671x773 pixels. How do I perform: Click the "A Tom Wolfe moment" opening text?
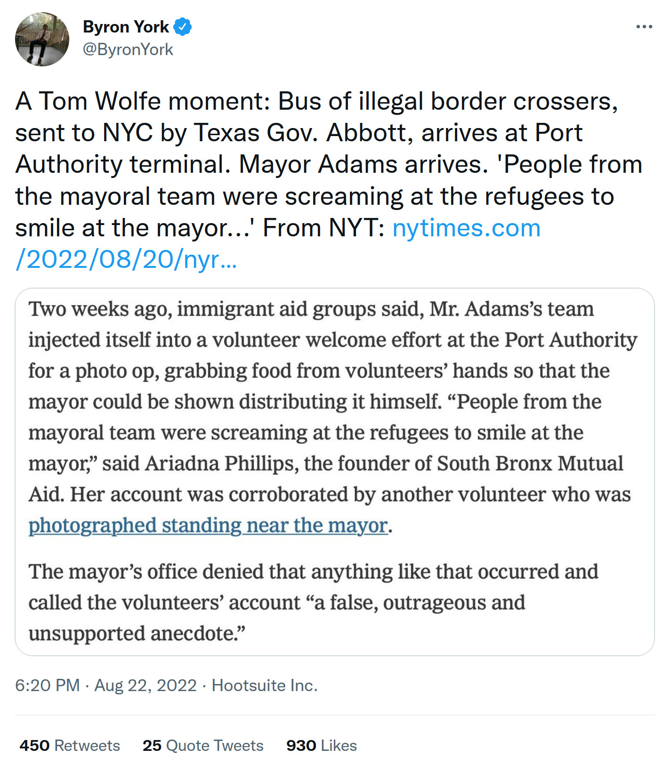pyautogui.click(x=142, y=101)
